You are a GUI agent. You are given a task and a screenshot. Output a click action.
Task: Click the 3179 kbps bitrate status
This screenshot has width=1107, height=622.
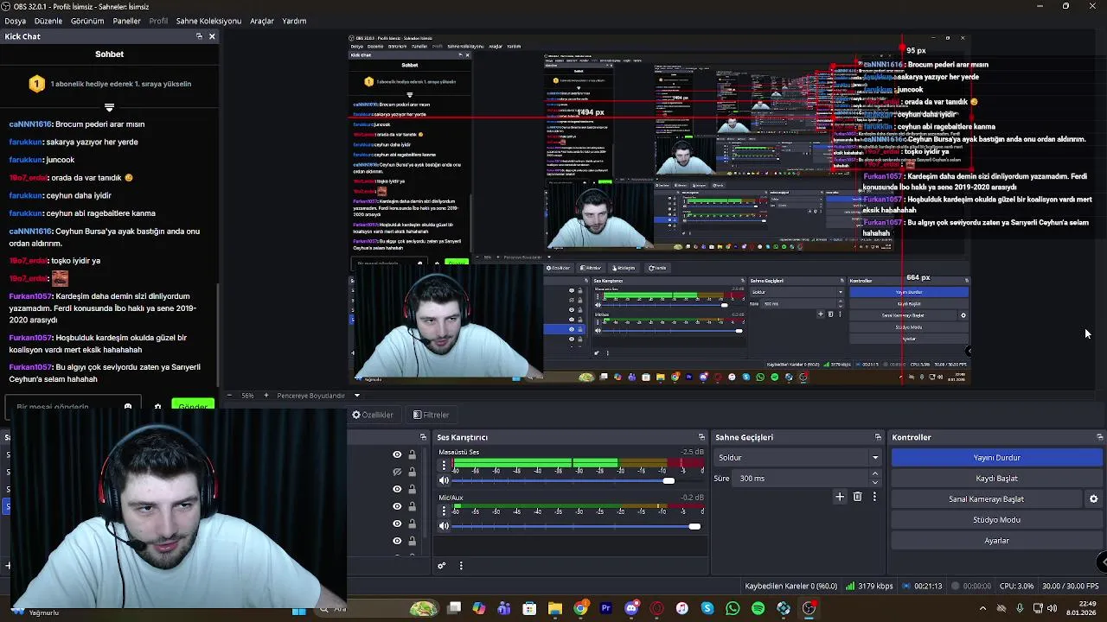(870, 587)
